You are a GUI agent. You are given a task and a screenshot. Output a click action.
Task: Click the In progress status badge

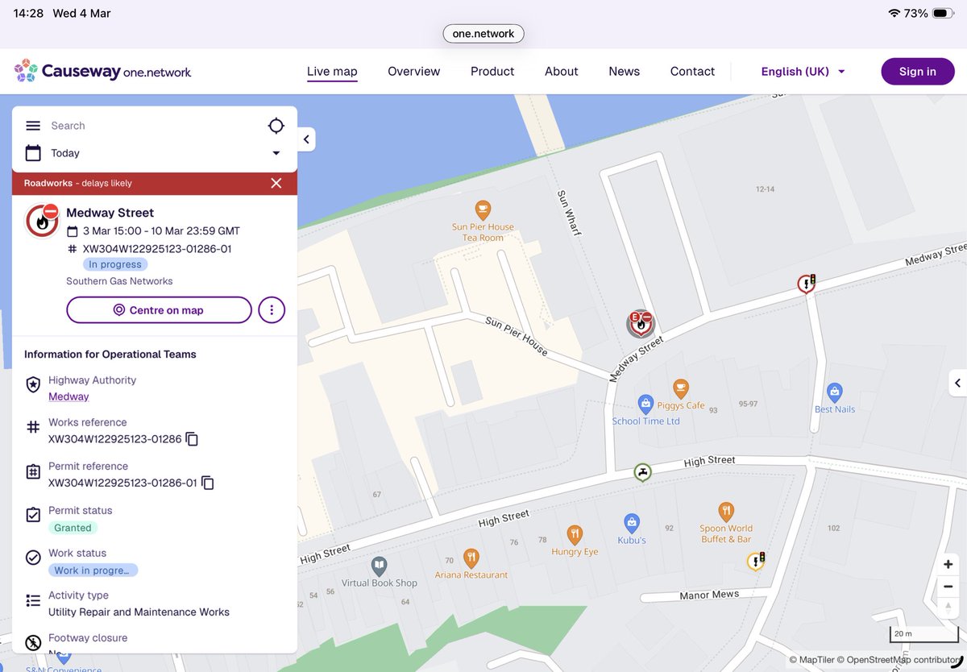click(115, 264)
